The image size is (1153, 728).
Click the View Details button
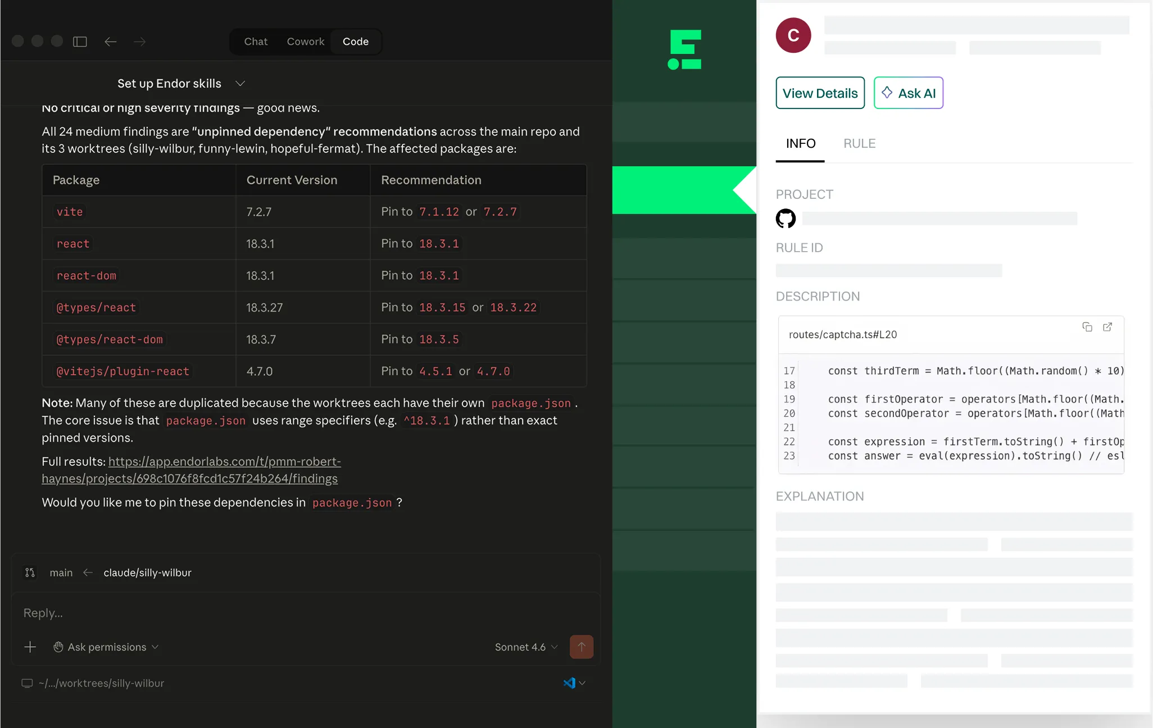(819, 93)
